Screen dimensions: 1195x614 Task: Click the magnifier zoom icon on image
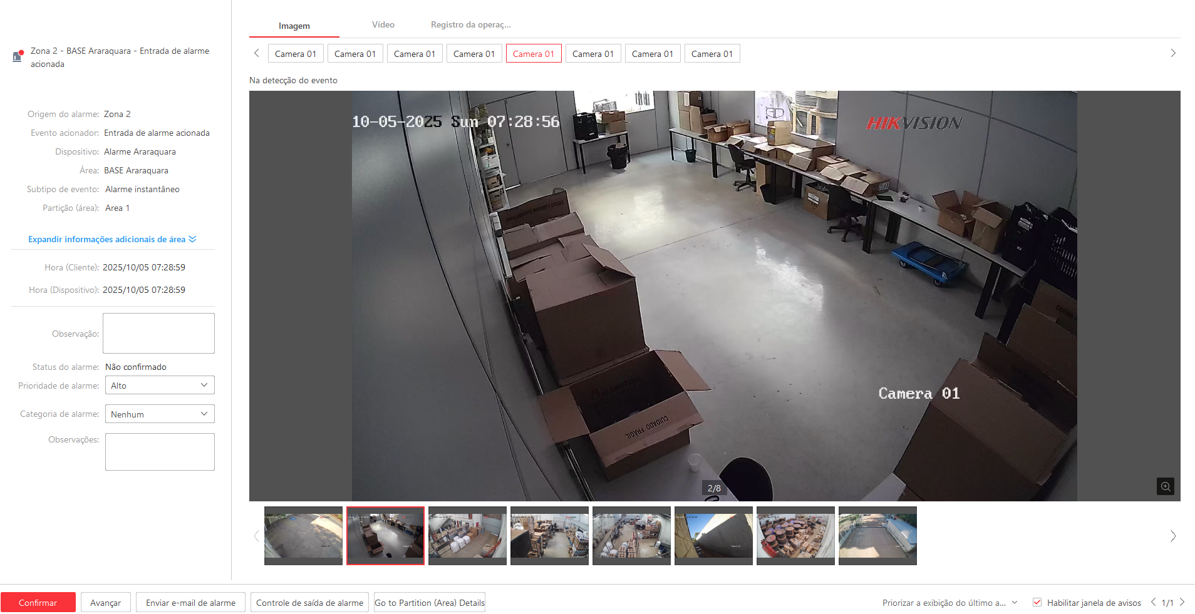[1165, 486]
